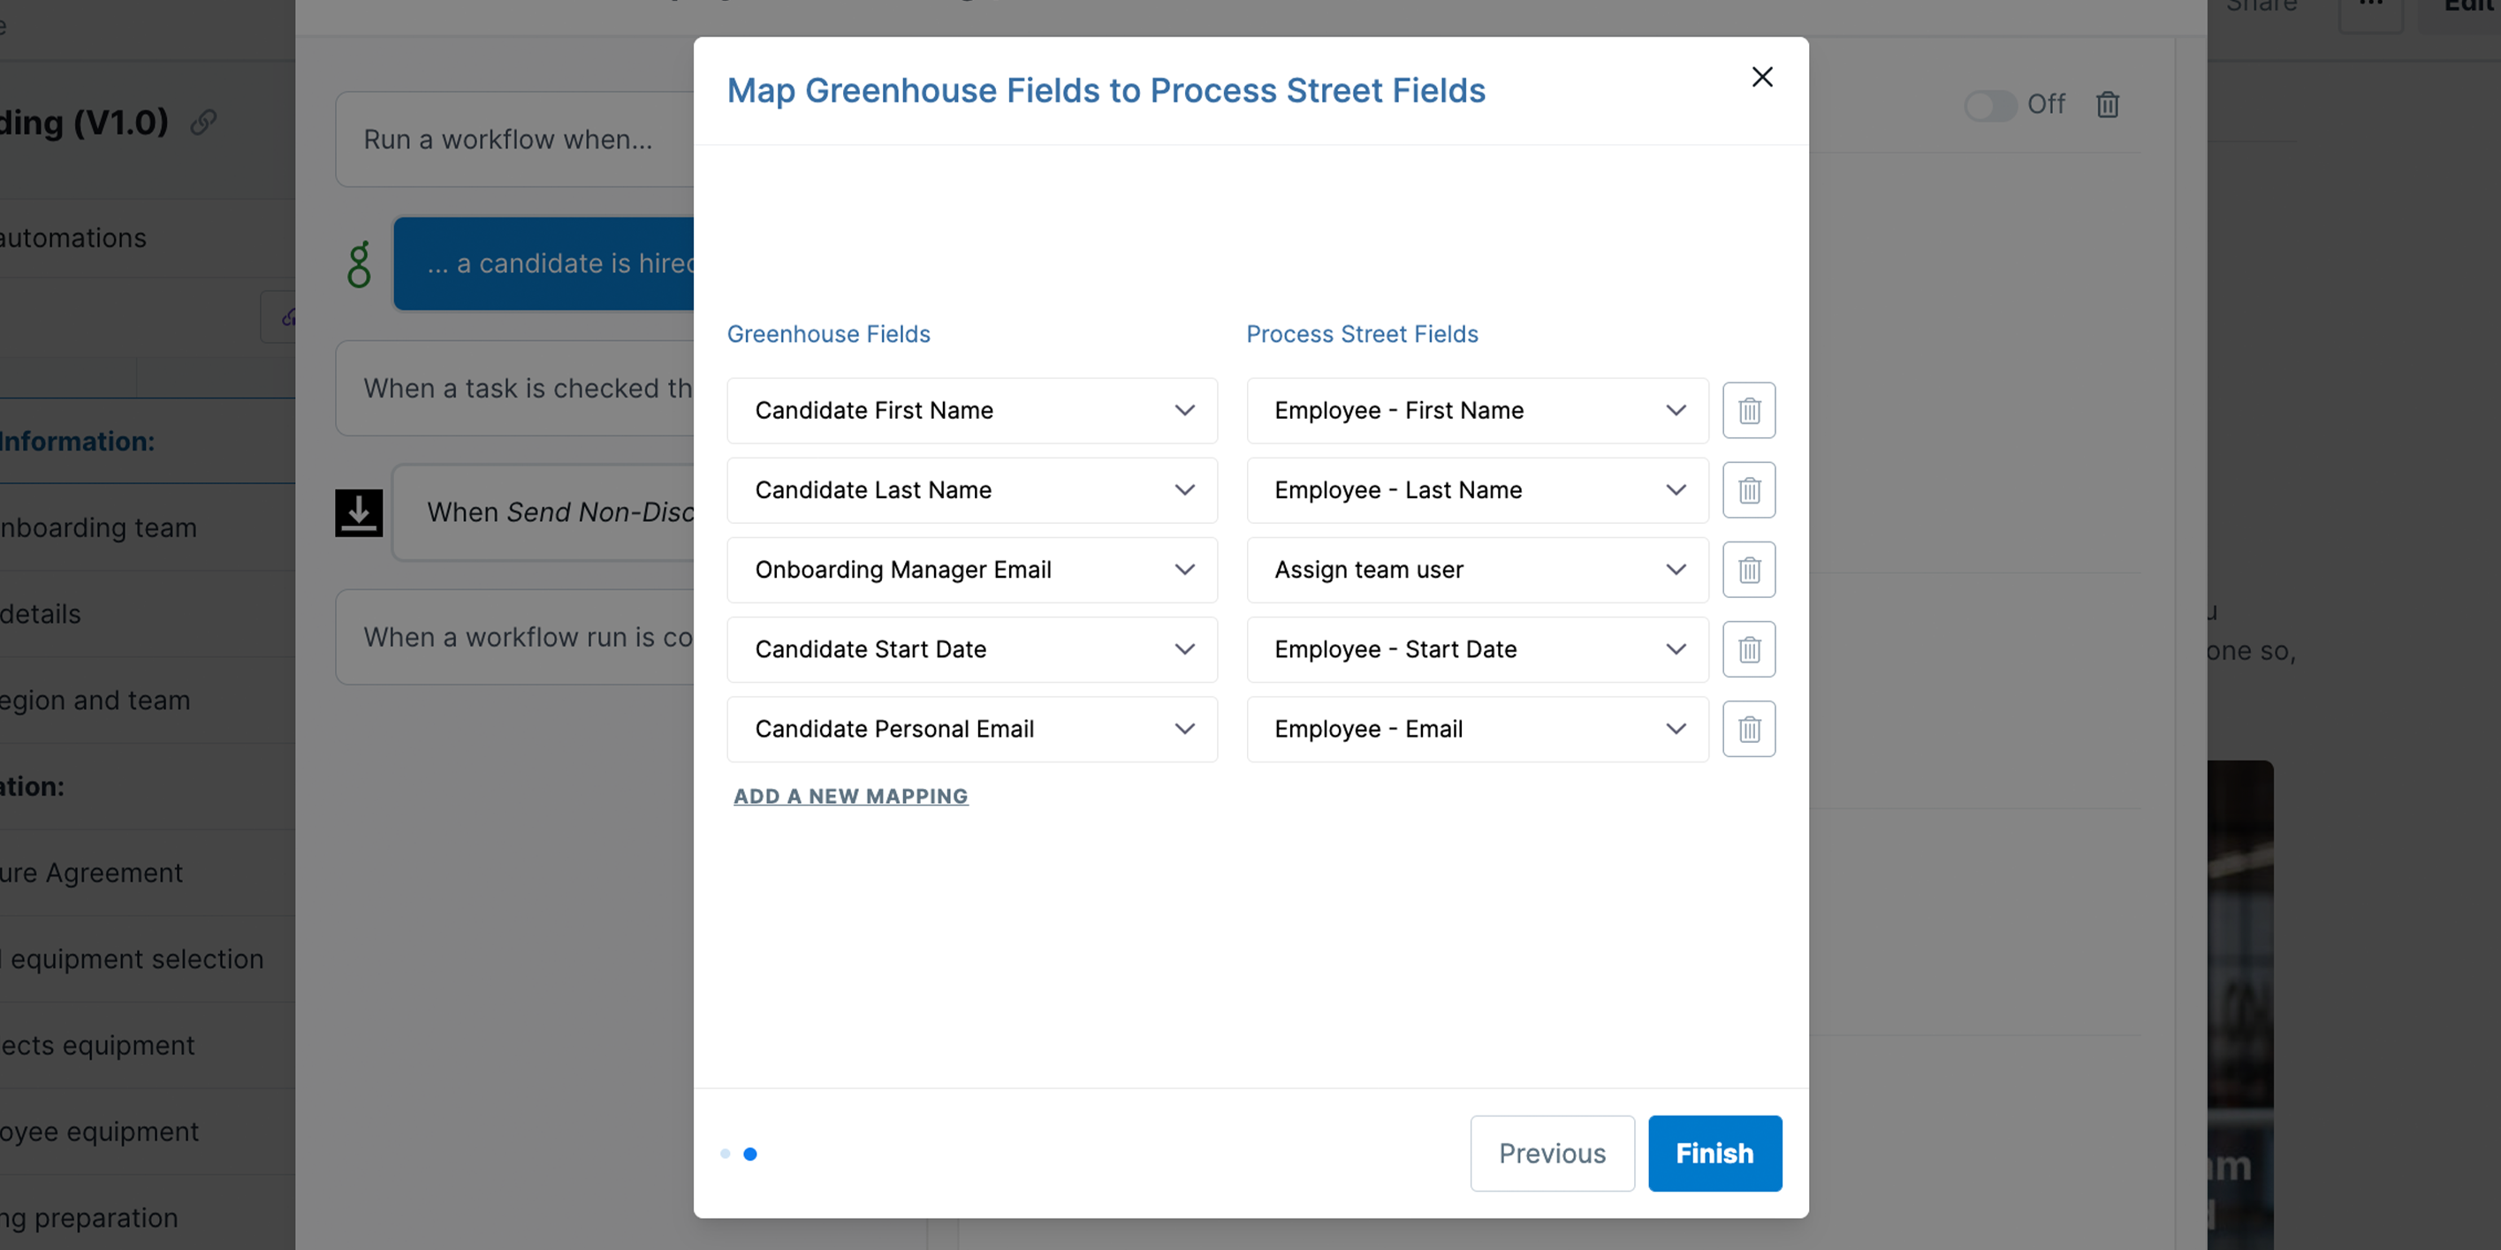Open 'oyee equipment' task in sidebar

pos(148,1132)
